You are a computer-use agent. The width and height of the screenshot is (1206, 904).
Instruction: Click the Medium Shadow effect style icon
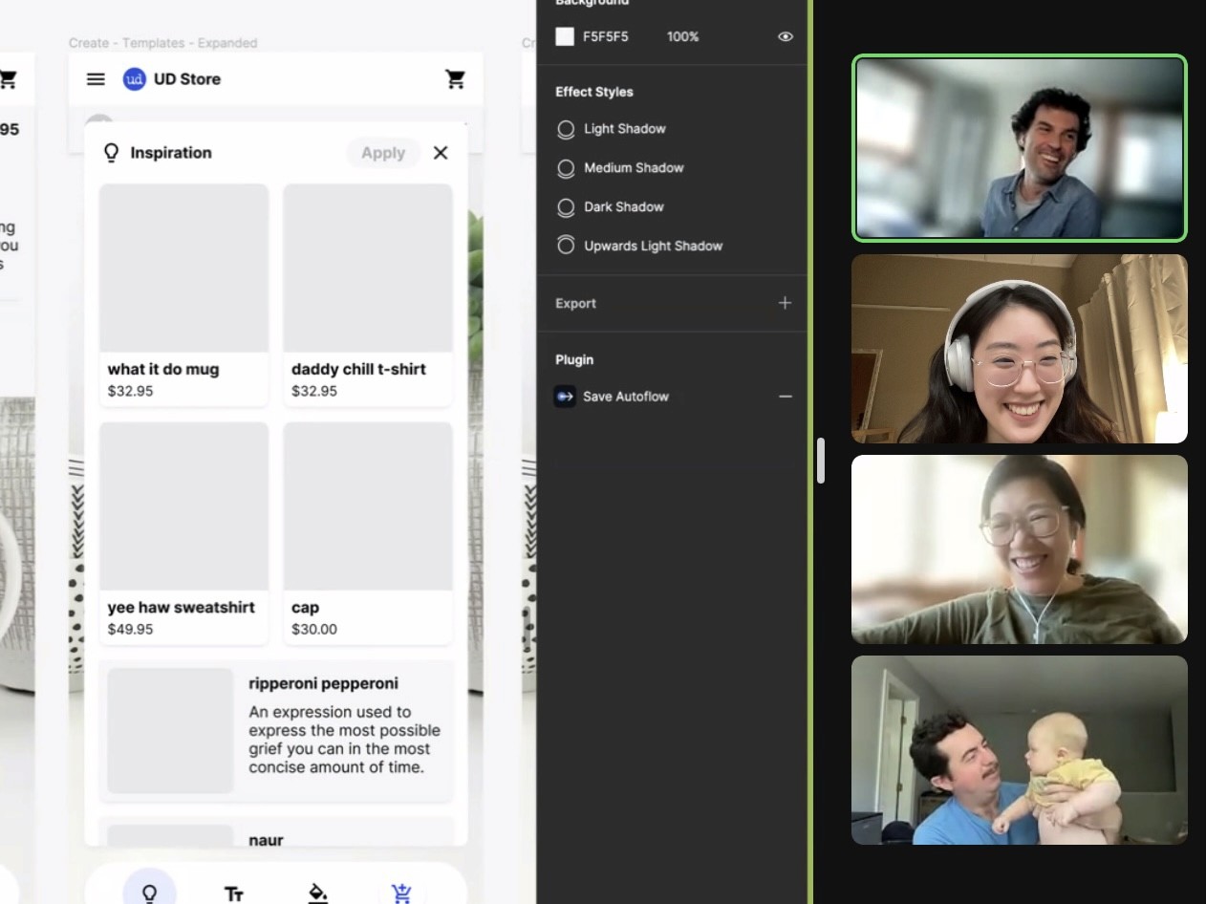coord(566,168)
